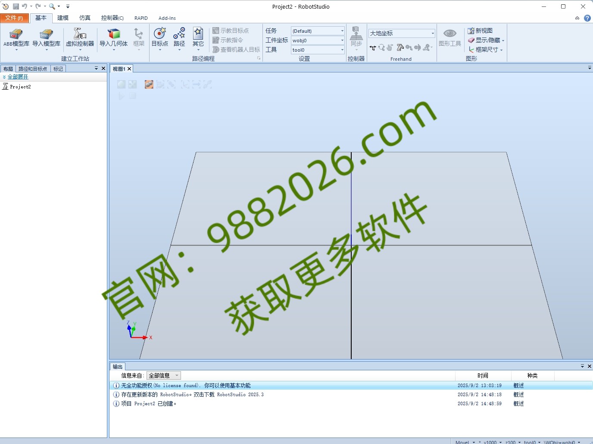Viewport: 593px width, 444px height.
Task: Click the 种类 category column header
Action: [x=533, y=375]
